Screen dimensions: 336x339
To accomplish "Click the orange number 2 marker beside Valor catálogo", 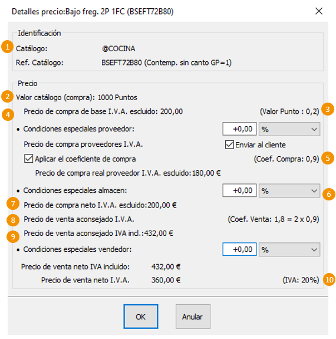I will pos(8,97).
